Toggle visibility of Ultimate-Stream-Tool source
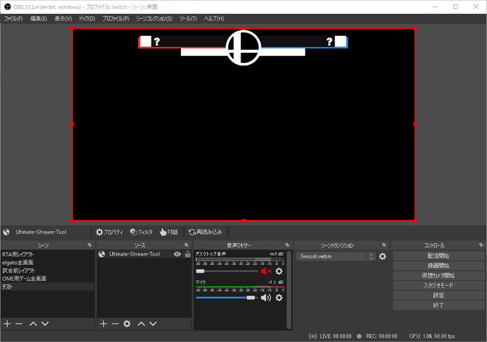The height and width of the screenshot is (342, 487). tap(177, 255)
